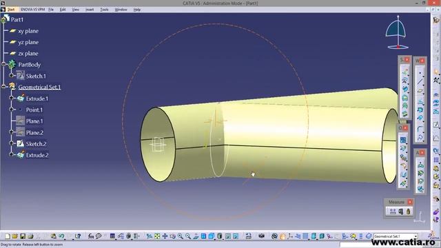Select the Pan view tool
The height and width of the screenshot is (248, 441).
tap(165, 236)
